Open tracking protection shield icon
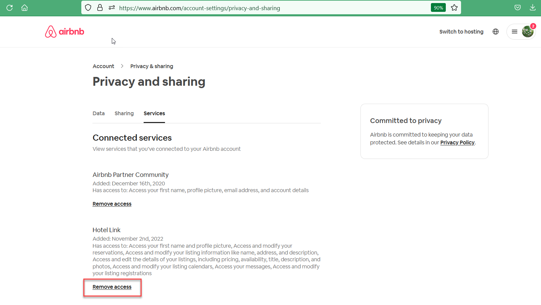 (x=88, y=7)
